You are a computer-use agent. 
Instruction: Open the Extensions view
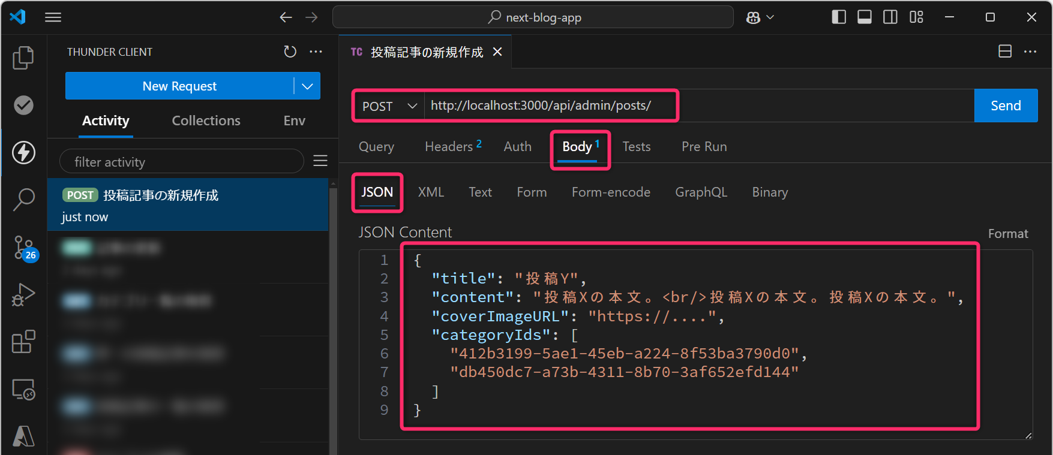coord(23,342)
